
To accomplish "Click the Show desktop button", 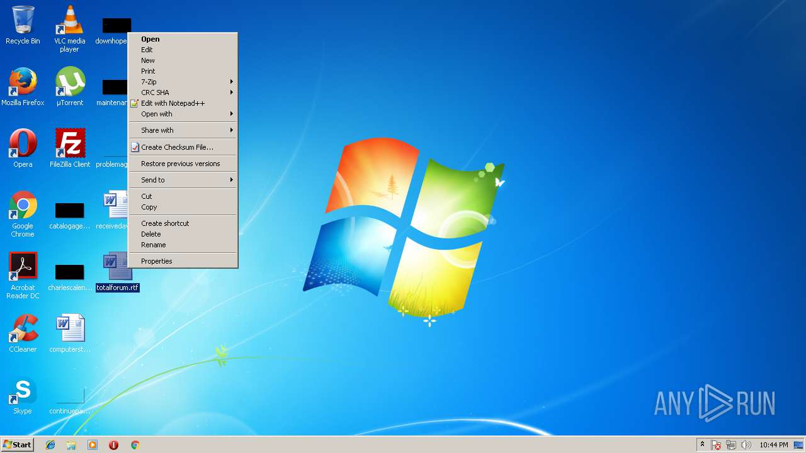I will [798, 445].
